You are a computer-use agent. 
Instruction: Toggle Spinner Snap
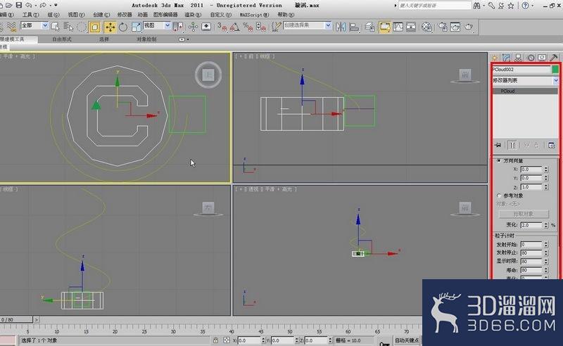(x=261, y=27)
